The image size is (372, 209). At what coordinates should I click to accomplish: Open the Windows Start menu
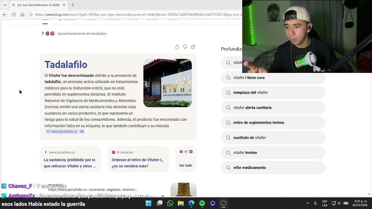click(149, 203)
